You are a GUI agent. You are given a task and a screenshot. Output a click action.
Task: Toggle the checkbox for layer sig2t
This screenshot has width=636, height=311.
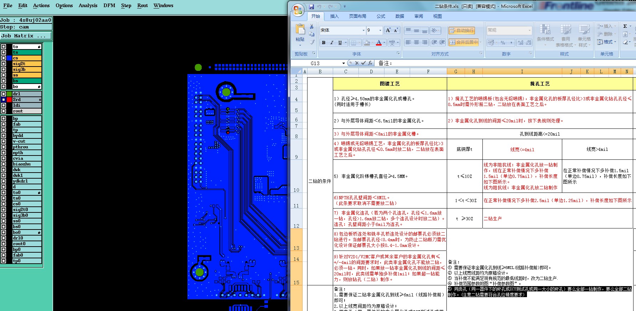3,64
